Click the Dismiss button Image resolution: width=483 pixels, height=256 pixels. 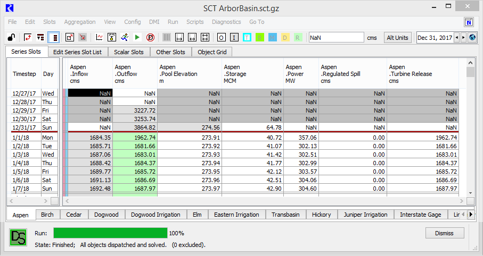(x=445, y=233)
